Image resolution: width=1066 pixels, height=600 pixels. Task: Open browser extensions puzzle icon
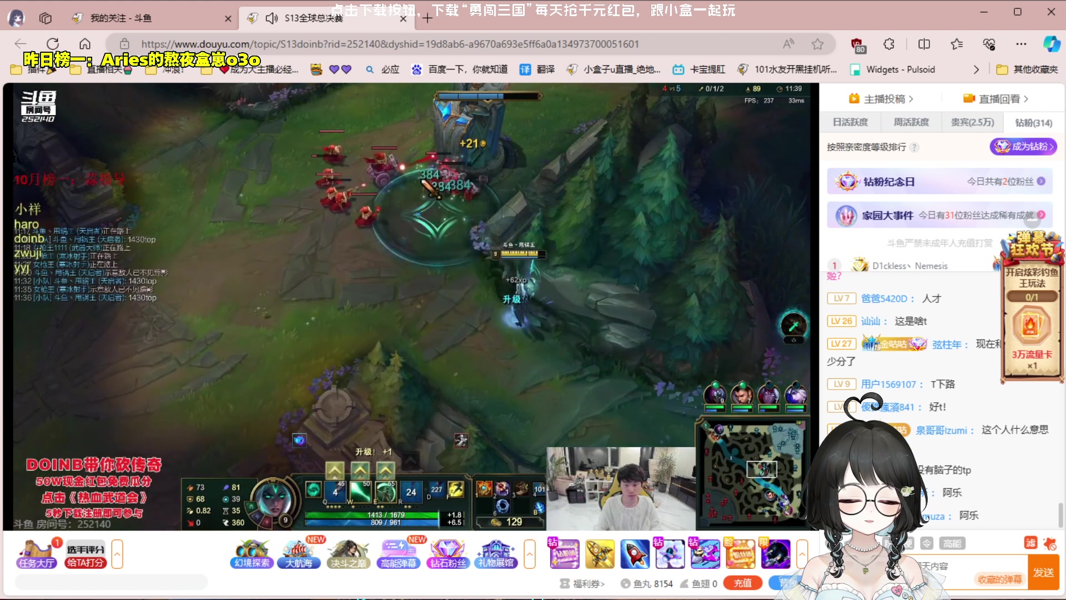[x=889, y=44]
